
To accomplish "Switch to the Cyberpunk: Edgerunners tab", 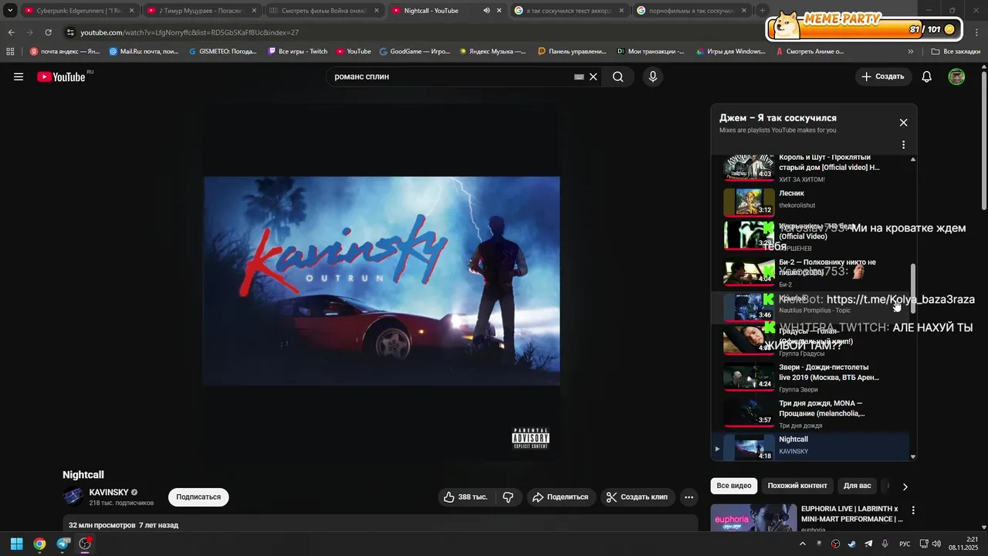I will point(79,11).
